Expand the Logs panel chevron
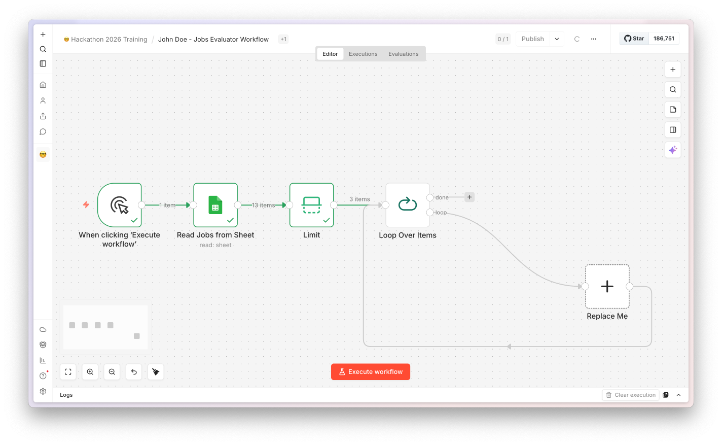The height and width of the screenshot is (445, 722). coord(678,395)
